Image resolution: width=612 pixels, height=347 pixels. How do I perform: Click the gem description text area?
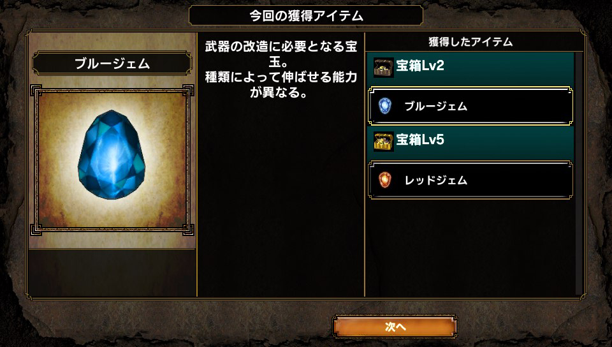280,70
